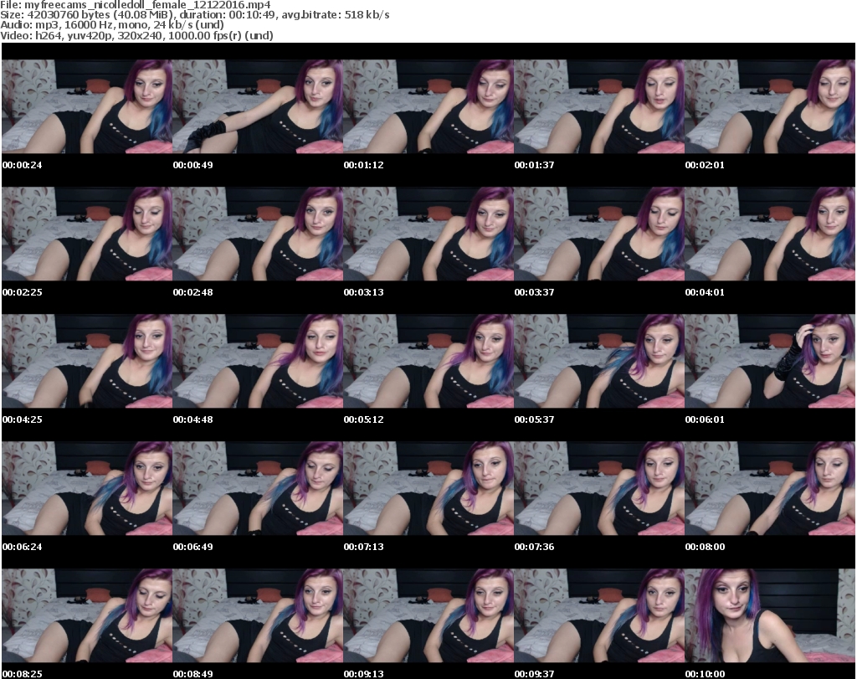Click the File name header line

[136, 5]
